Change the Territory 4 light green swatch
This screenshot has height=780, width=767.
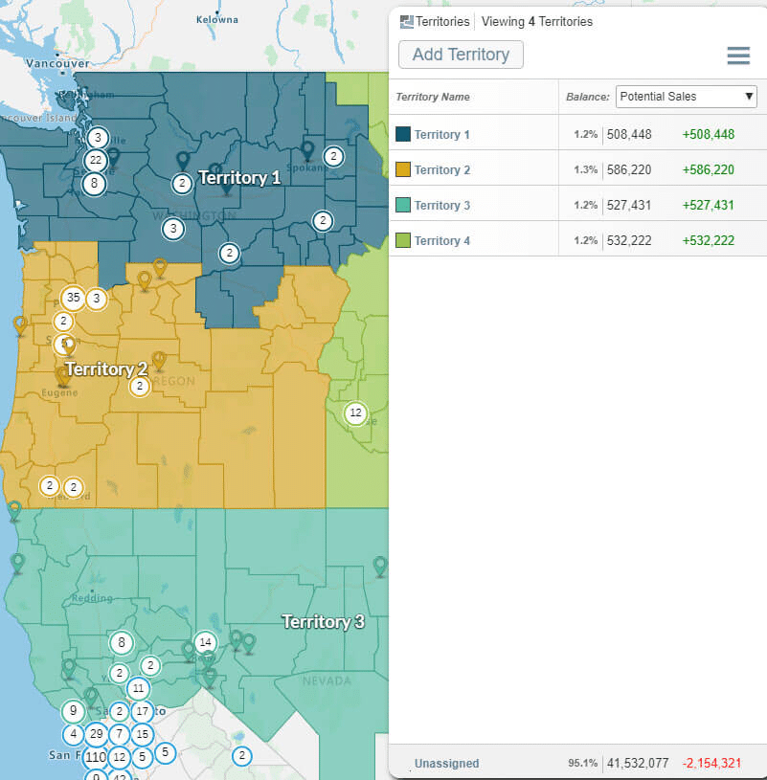click(x=403, y=241)
